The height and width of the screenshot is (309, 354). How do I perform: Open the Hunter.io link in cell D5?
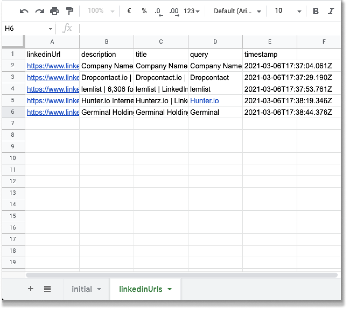pyautogui.click(x=204, y=101)
